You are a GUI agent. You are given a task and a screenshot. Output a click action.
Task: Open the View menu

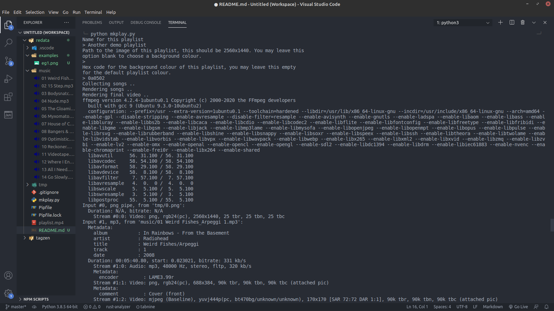(53, 12)
